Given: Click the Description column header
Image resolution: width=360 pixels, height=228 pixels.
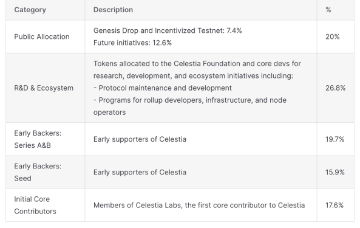Looking at the screenshot, I should point(113,10).
